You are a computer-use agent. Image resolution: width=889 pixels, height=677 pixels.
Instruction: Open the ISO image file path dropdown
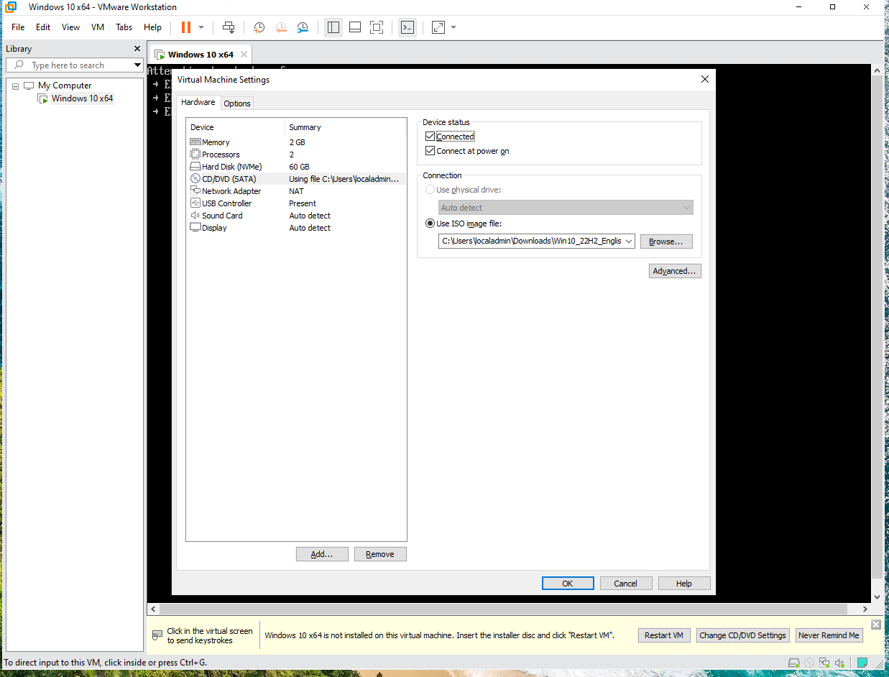click(630, 241)
